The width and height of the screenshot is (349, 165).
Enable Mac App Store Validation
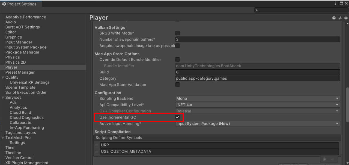pyautogui.click(x=177, y=85)
